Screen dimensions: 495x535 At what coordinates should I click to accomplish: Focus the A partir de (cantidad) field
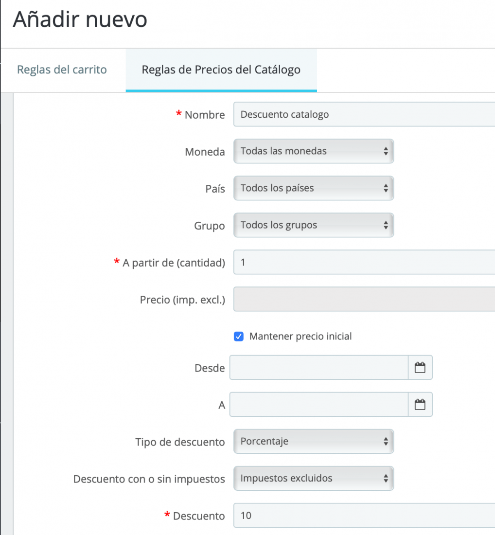pos(364,262)
